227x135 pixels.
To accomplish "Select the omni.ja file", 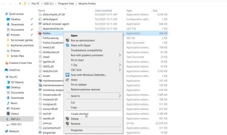I will coord(47,123).
